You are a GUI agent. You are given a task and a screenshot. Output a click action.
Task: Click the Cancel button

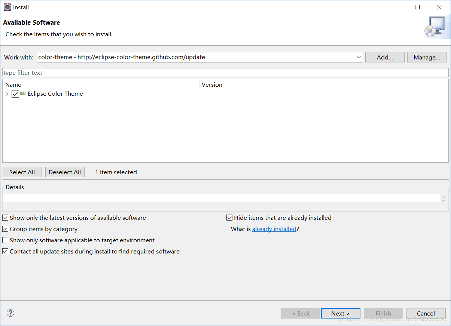426,313
